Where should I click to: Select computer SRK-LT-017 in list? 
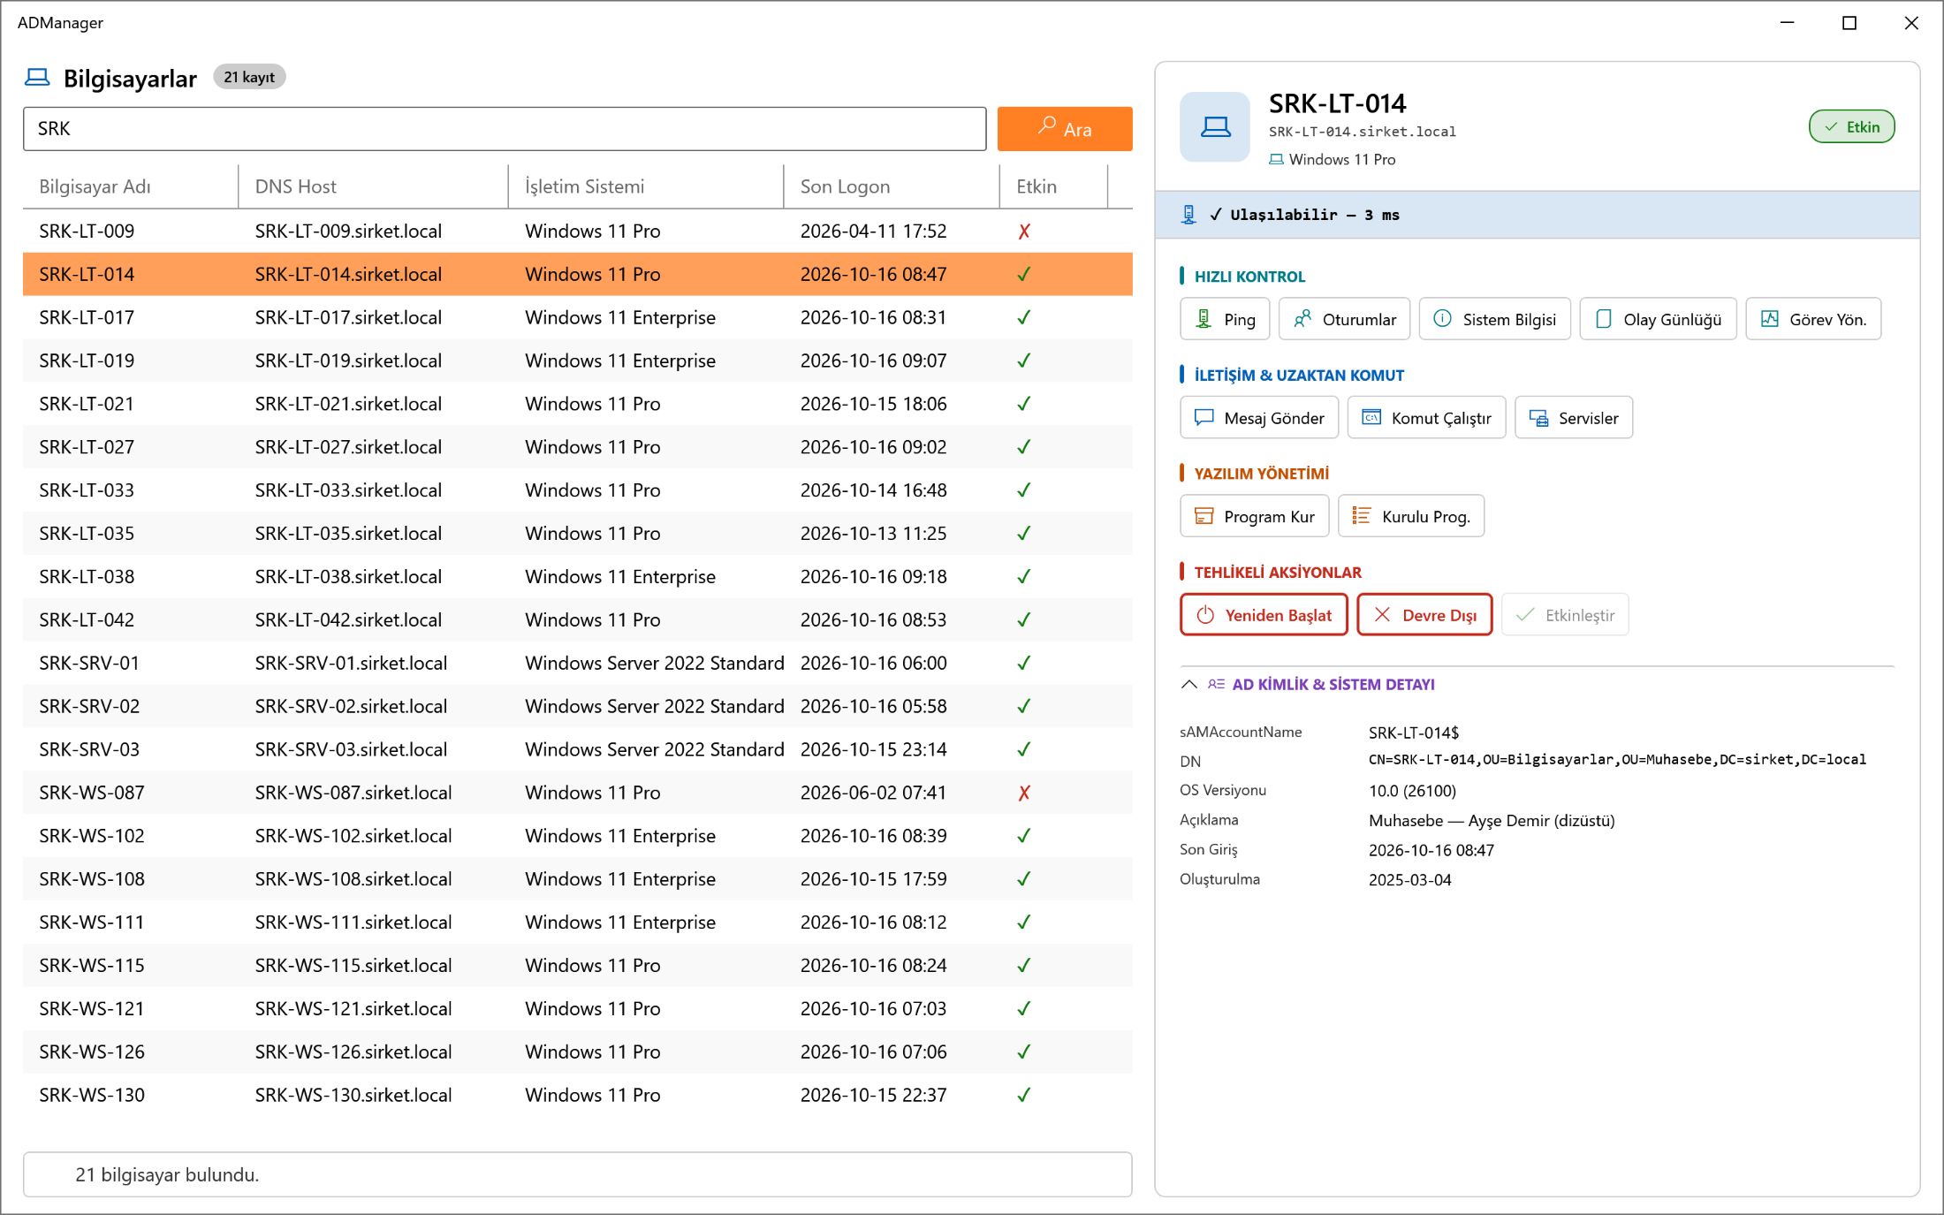coord(578,317)
